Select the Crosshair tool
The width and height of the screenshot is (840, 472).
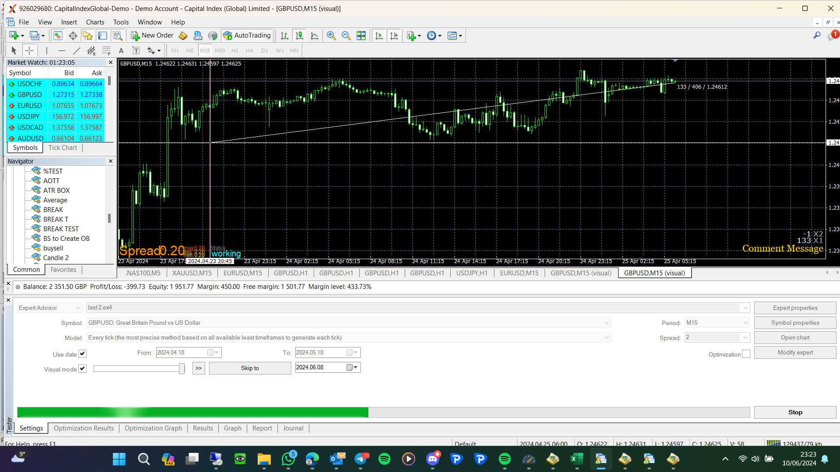[29, 50]
